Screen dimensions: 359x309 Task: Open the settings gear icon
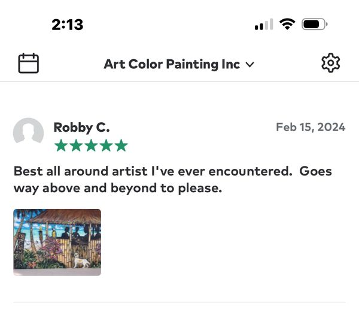[330, 63]
